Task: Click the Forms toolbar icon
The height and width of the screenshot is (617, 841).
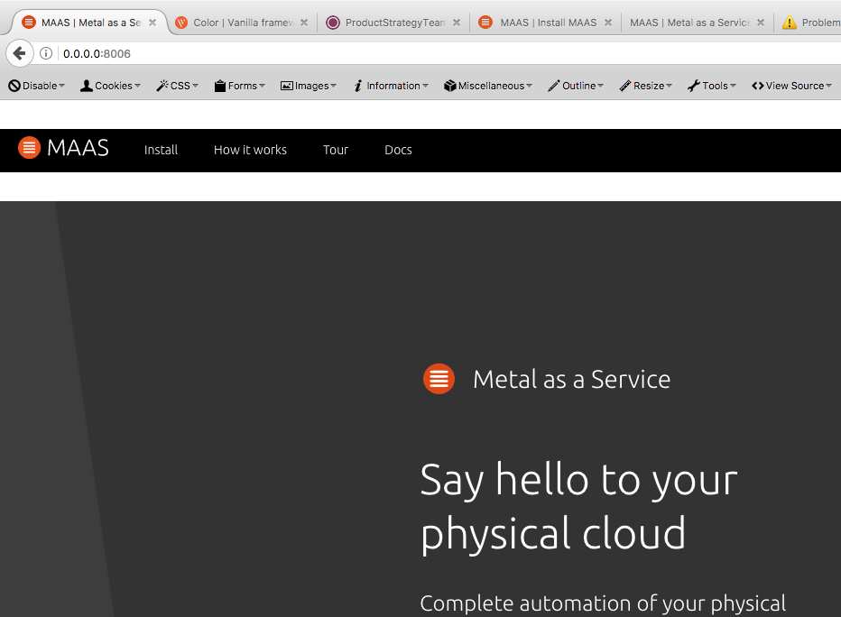Action: click(217, 86)
